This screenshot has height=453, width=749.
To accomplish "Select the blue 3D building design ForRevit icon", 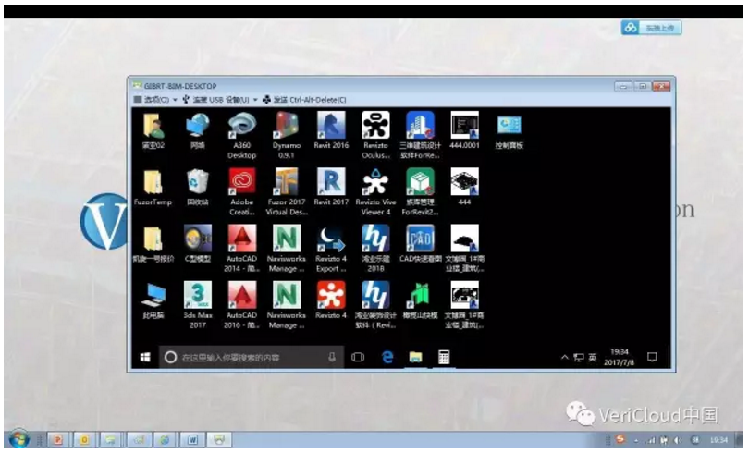I will pyautogui.click(x=421, y=136).
